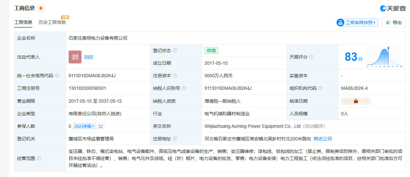This screenshot has width=410, height=177.
Task: Open the 参保人数 trend chart icon
Action: click(x=101, y=126)
